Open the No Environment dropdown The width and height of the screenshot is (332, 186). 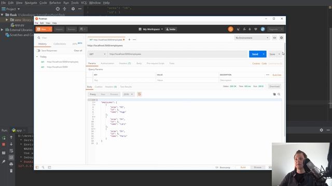coord(252,38)
